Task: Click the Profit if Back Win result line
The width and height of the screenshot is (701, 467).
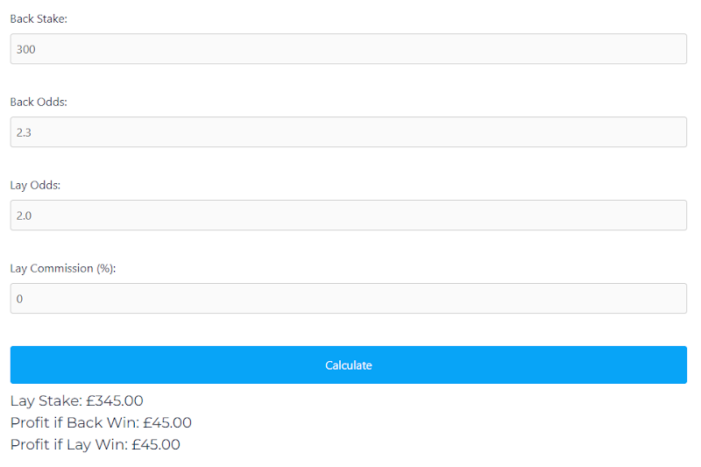Action: tap(101, 423)
